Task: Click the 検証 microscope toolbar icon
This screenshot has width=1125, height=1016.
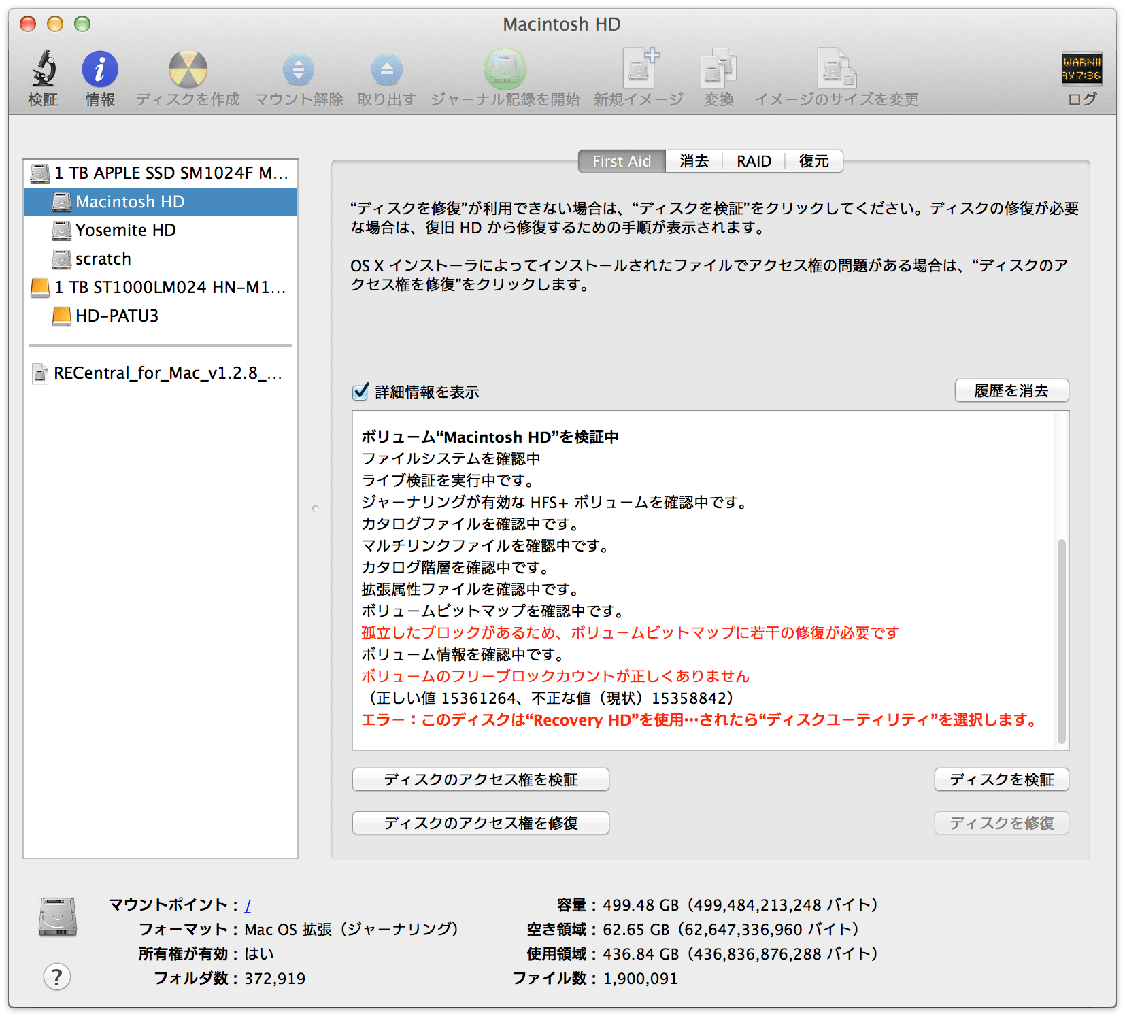Action: (44, 69)
